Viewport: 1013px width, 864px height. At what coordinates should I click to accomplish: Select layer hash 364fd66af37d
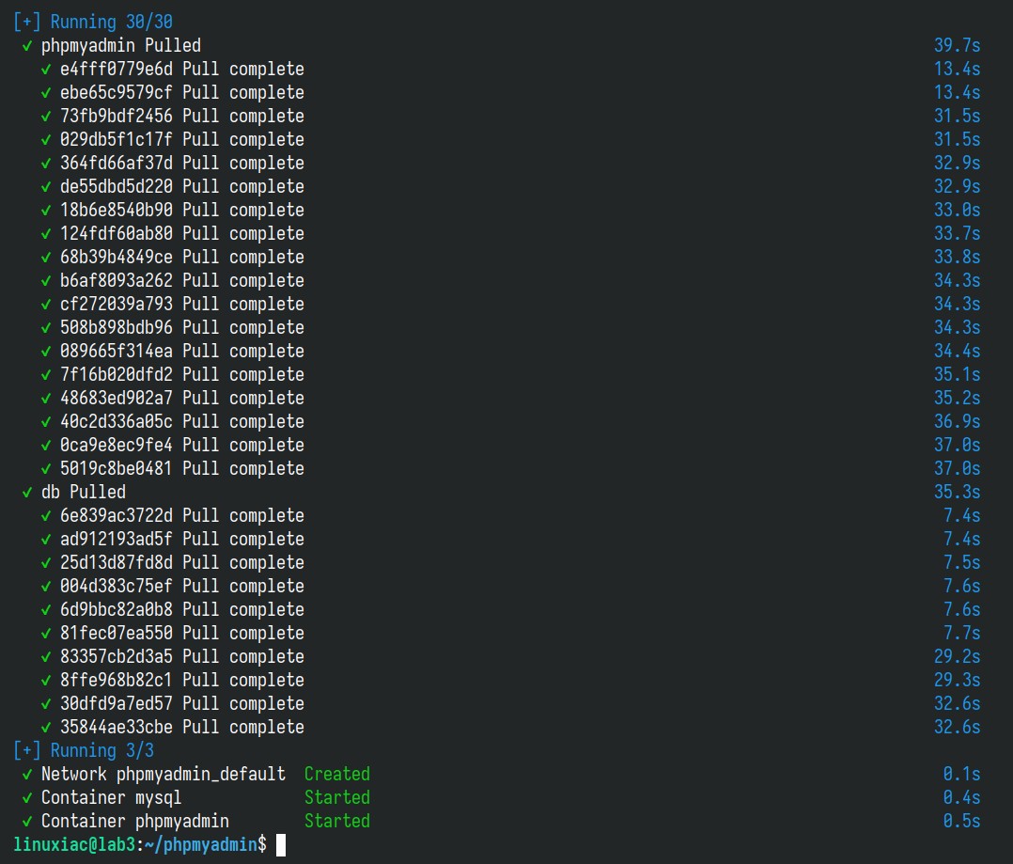(x=117, y=163)
